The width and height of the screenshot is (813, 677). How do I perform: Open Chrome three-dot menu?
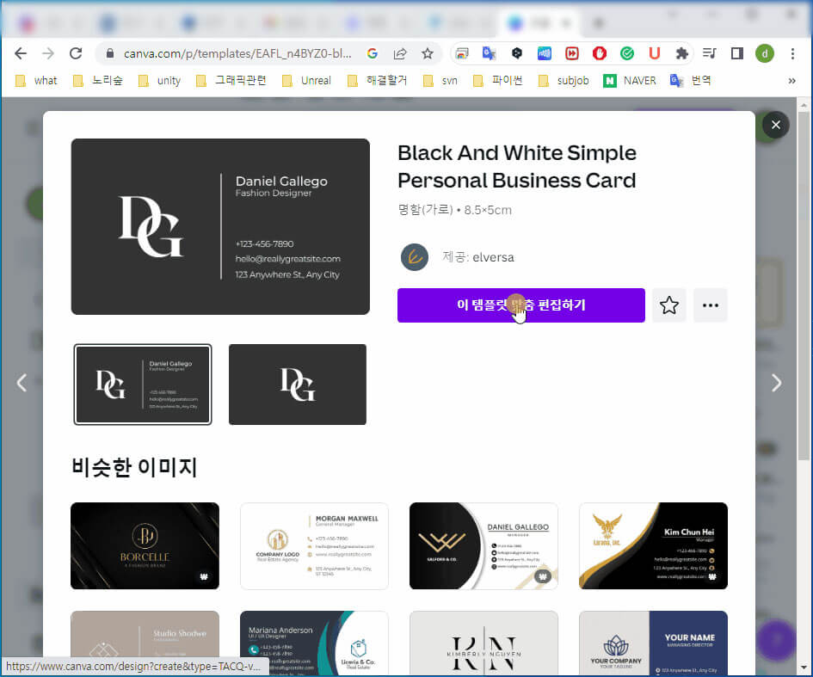(x=792, y=53)
